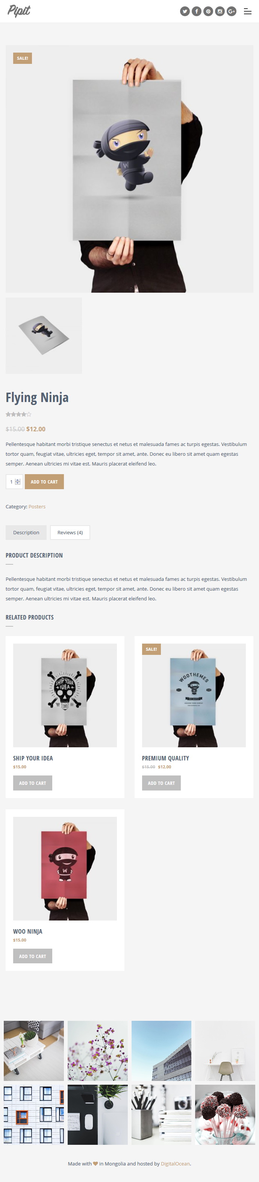The image size is (259, 1182).
Task: Switch to the Reviews (4) tab
Action: click(70, 533)
